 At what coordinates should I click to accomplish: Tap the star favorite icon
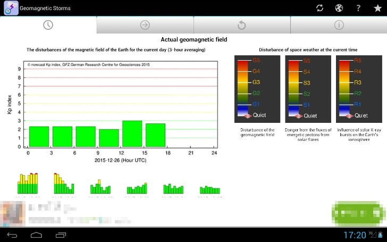coord(377,8)
